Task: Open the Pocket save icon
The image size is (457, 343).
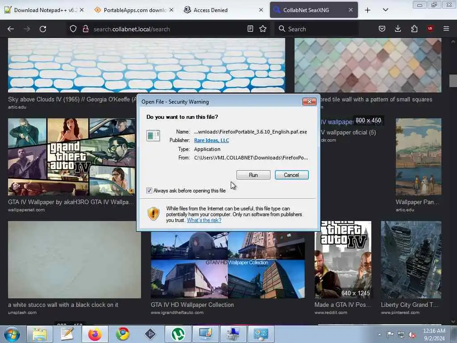Action: [x=382, y=29]
